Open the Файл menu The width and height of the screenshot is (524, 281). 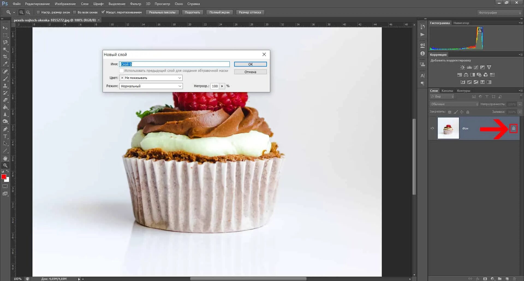point(17,4)
